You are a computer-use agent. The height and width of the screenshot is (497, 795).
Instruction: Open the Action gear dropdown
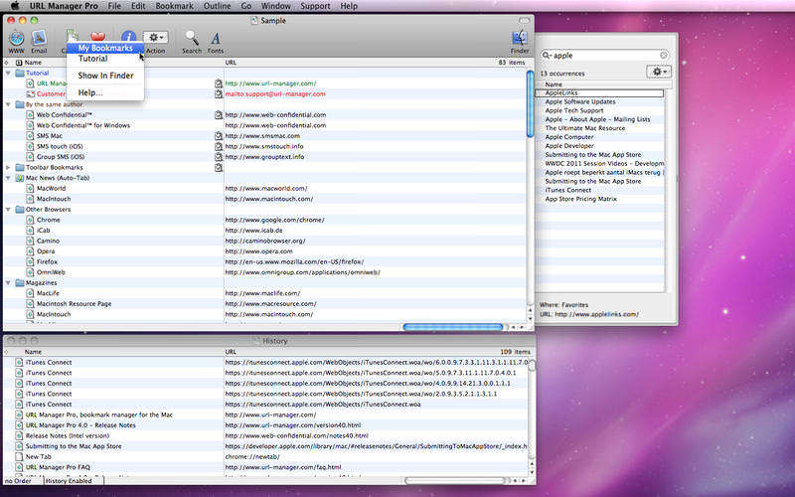pyautogui.click(x=155, y=38)
